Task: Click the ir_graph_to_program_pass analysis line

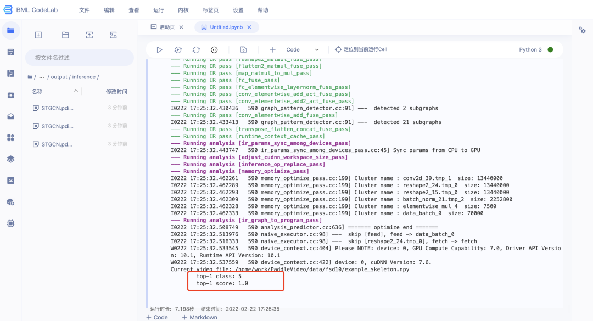Action: click(x=246, y=220)
